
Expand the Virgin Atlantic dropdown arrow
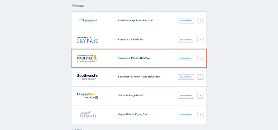tap(200, 114)
